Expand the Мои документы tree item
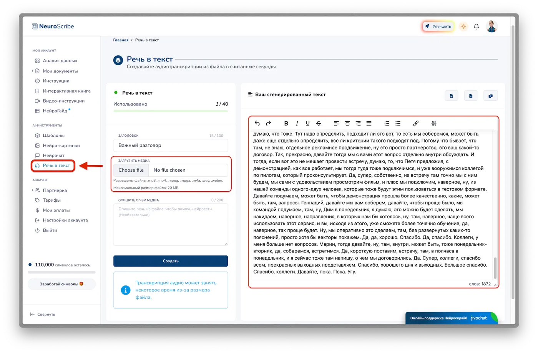 click(x=33, y=71)
